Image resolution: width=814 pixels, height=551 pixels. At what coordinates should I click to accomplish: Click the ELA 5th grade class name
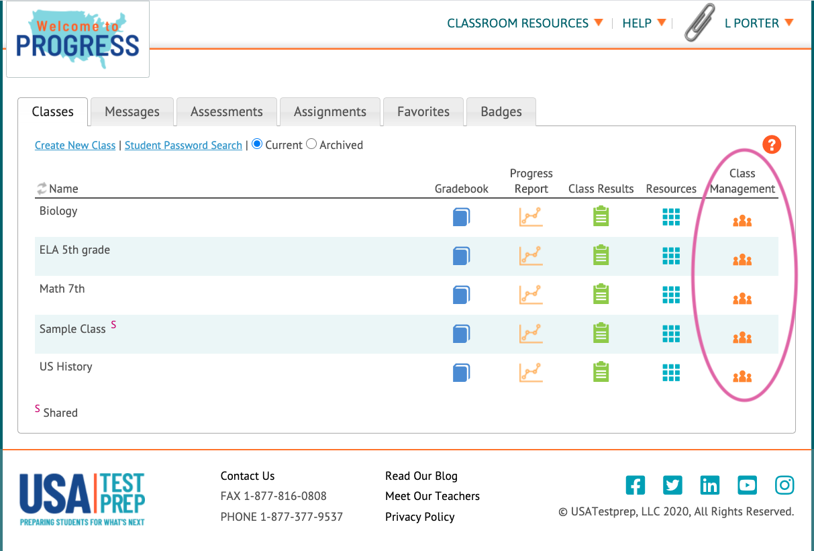click(74, 250)
